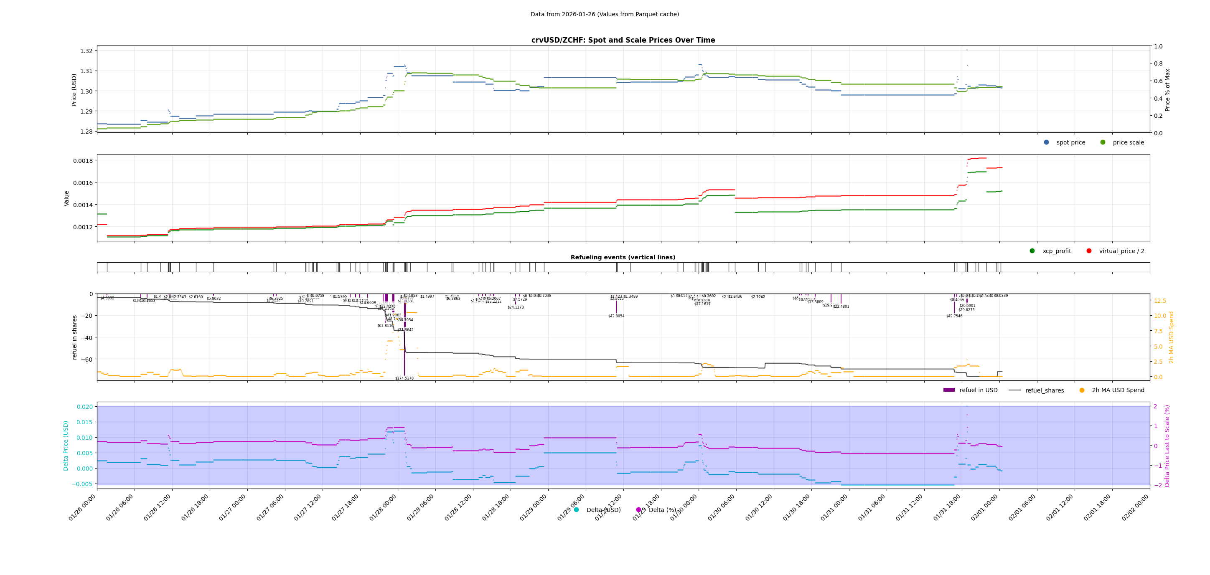Click the crvUSD/ZCHF chart title
1210x575 pixels.
click(623, 41)
